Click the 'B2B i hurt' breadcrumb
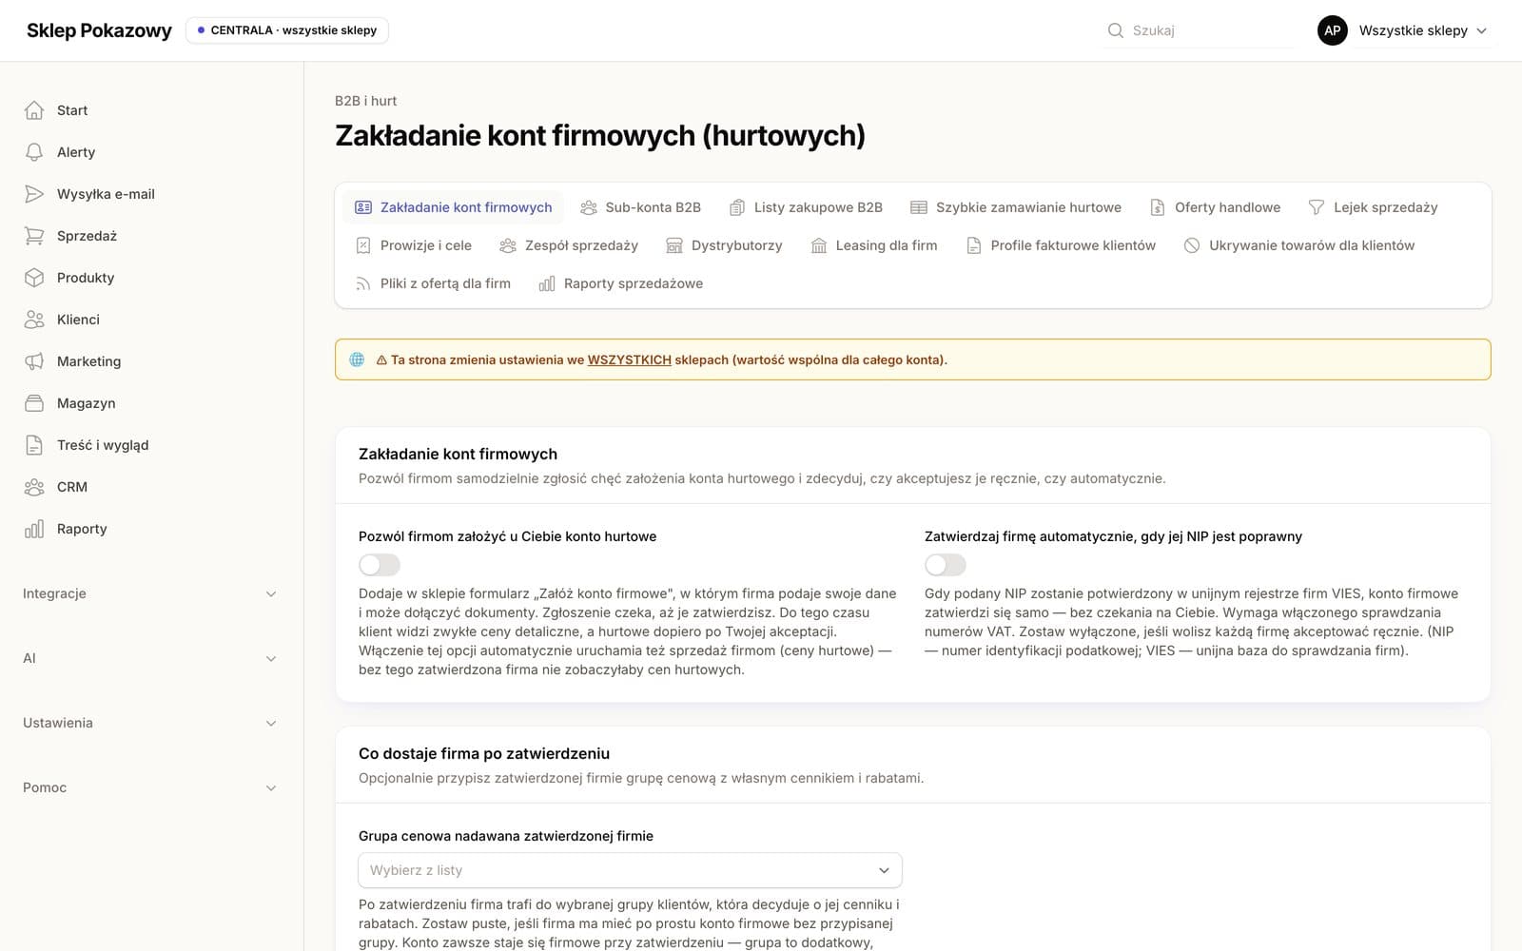The image size is (1522, 951). [365, 101]
